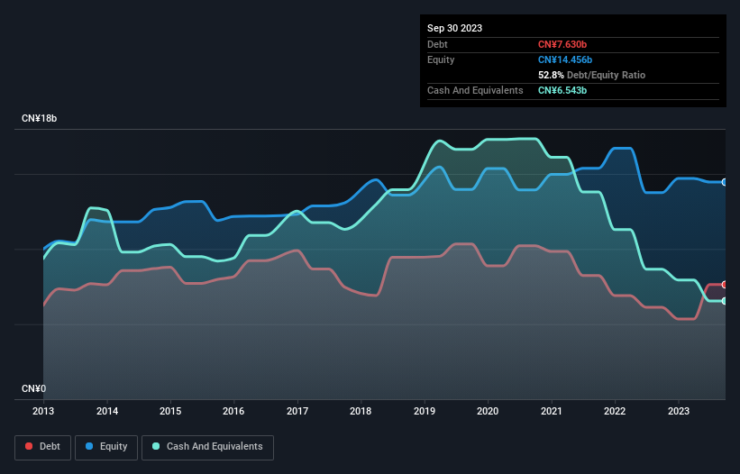Click the 2020 x-axis label

point(488,411)
